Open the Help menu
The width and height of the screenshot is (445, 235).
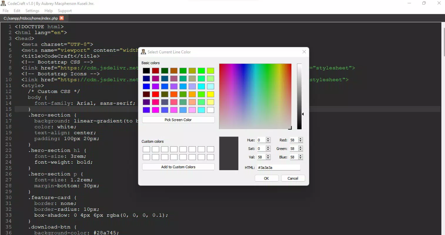click(48, 11)
